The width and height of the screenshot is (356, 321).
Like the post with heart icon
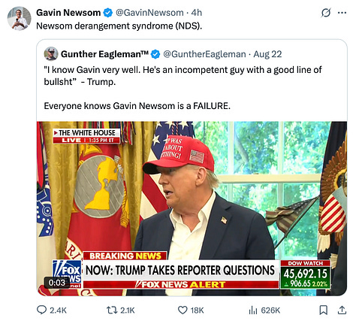tap(183, 310)
